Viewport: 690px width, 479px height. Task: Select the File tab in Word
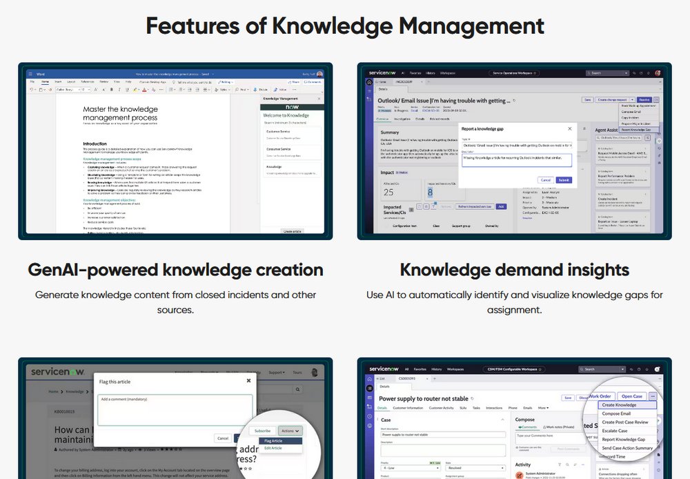pyautogui.click(x=32, y=82)
